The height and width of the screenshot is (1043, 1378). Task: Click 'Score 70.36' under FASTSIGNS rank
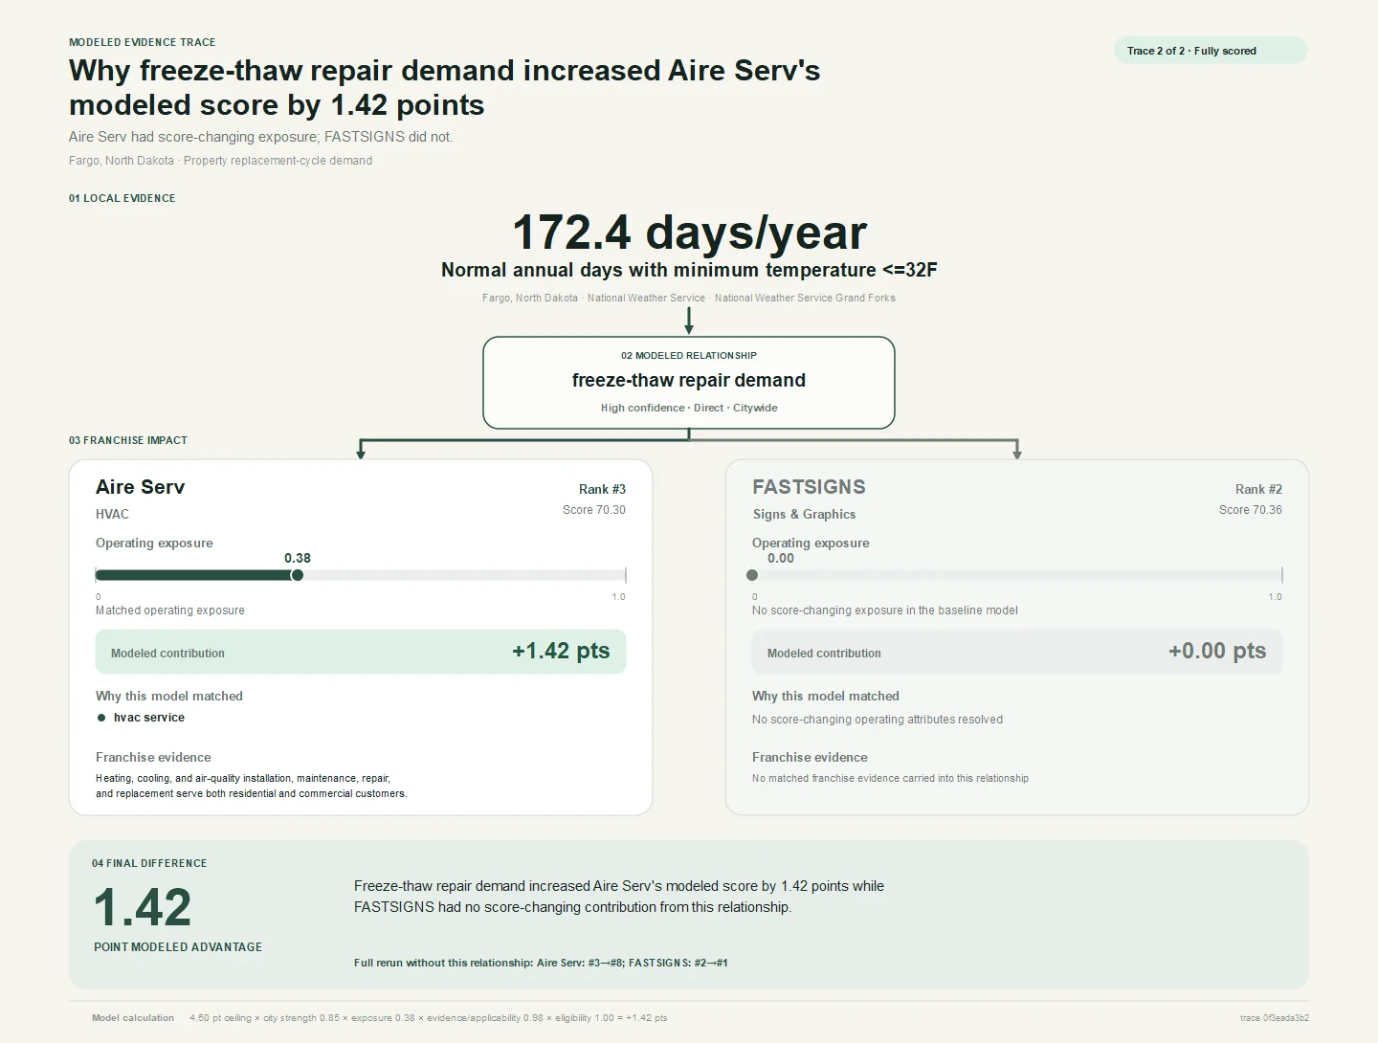tap(1251, 510)
